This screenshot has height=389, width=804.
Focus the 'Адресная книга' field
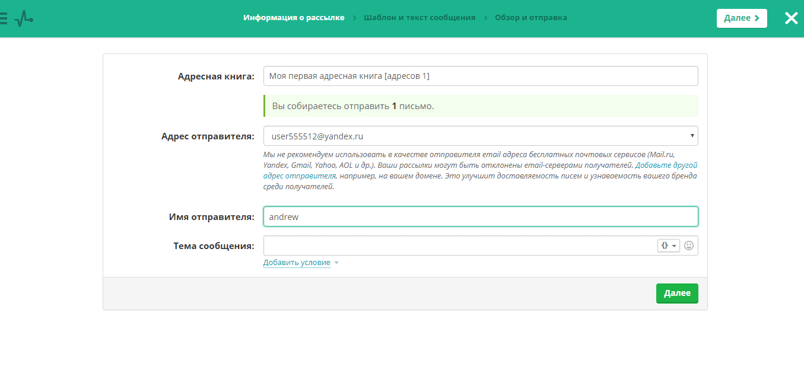(x=480, y=76)
